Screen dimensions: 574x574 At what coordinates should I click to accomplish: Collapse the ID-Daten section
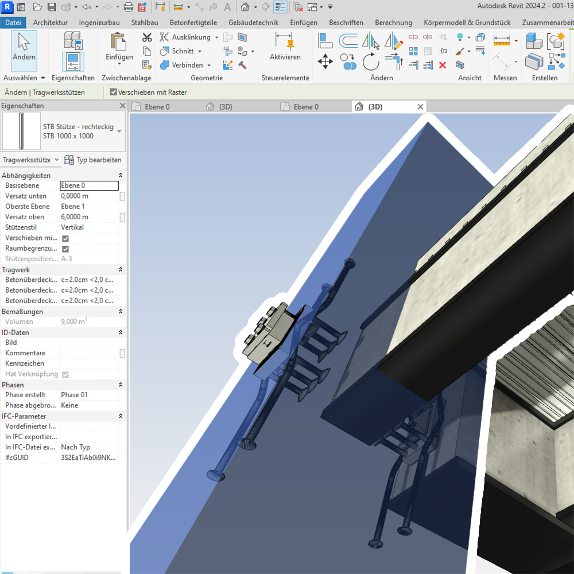pyautogui.click(x=121, y=332)
